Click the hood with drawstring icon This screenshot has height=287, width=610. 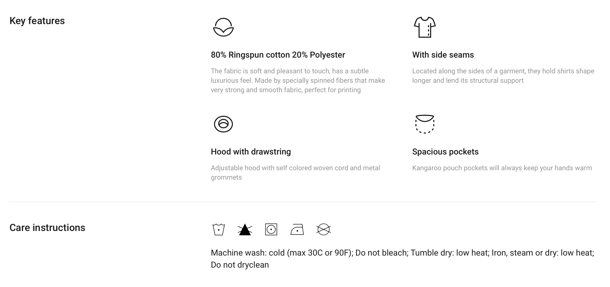coord(223,124)
